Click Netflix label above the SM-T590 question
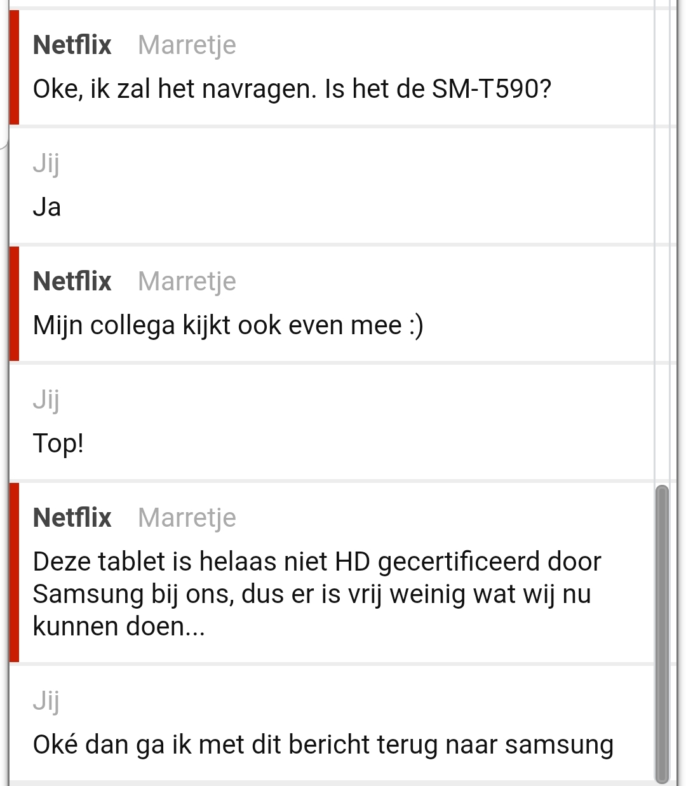Image resolution: width=686 pixels, height=786 pixels. tap(72, 45)
